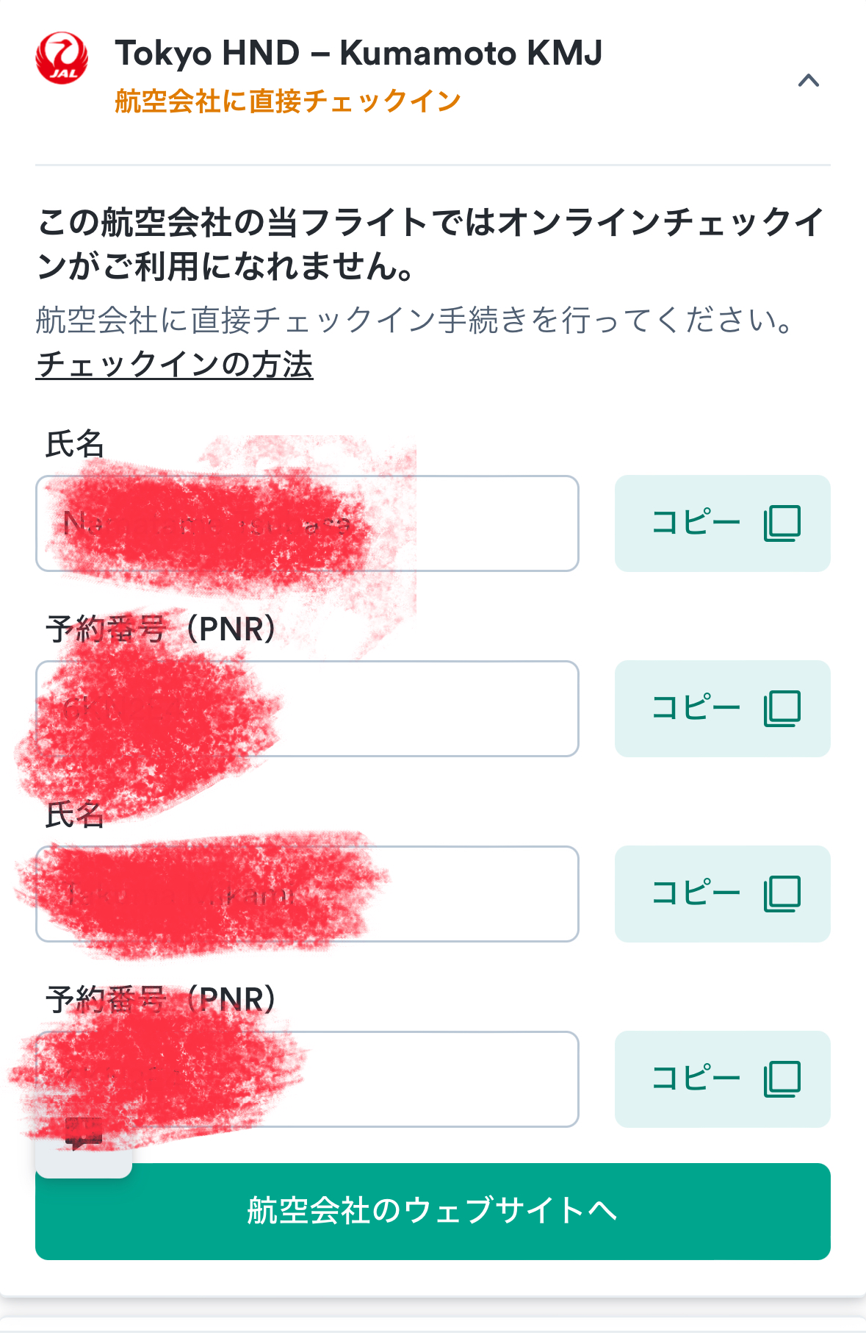The height and width of the screenshot is (1341, 866).
Task: Click the orange 航空会社に直接チェックイン status text
Action: pos(288,101)
